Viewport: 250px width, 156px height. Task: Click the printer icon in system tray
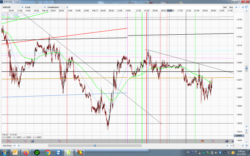pos(212,153)
